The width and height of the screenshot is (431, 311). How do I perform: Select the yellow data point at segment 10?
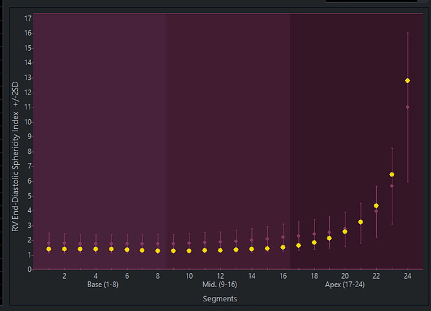pyautogui.click(x=189, y=251)
